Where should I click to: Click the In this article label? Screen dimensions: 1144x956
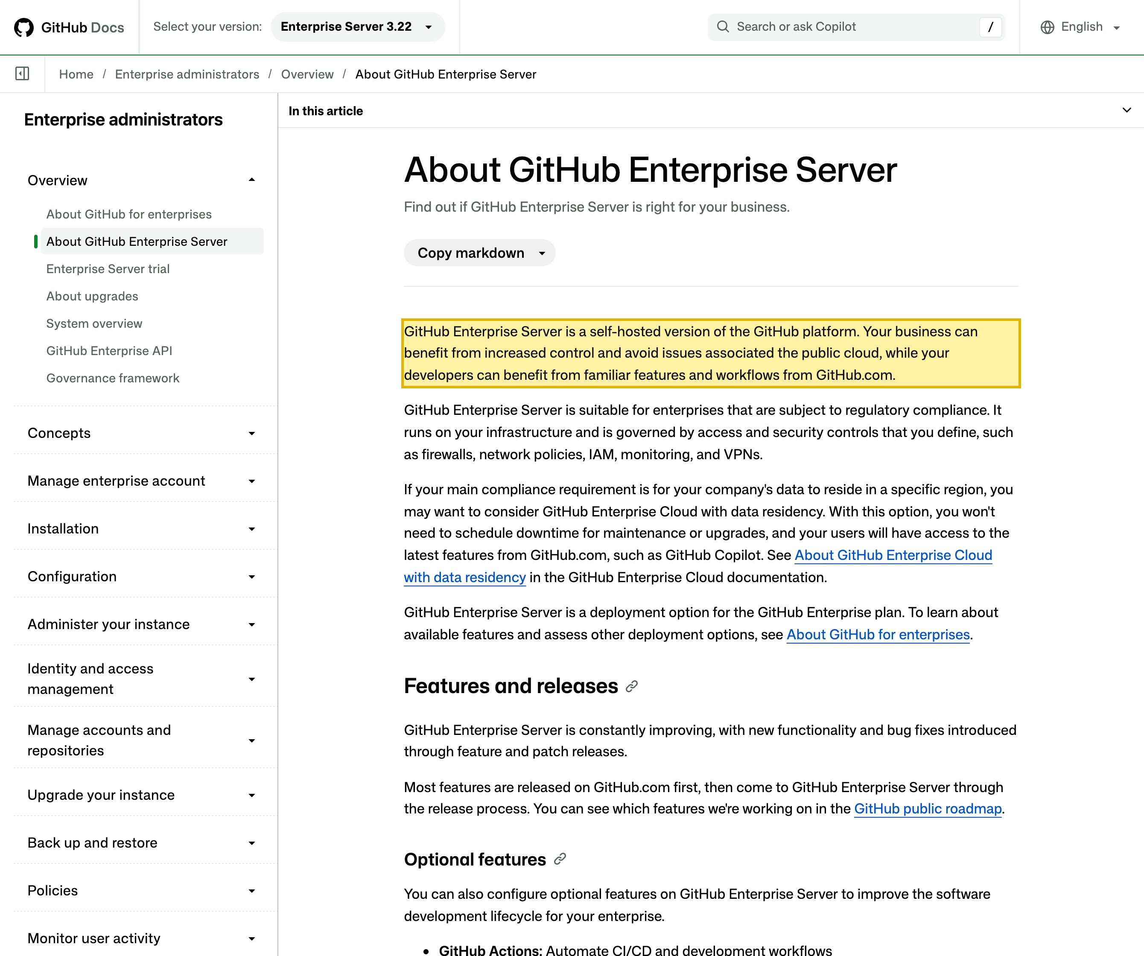coord(326,111)
